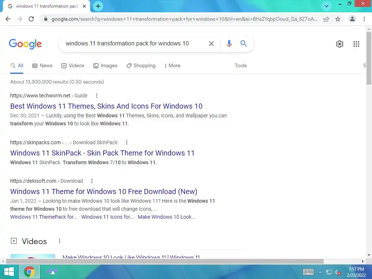Switch to the Images tab
372x279 pixels.
(x=105, y=65)
